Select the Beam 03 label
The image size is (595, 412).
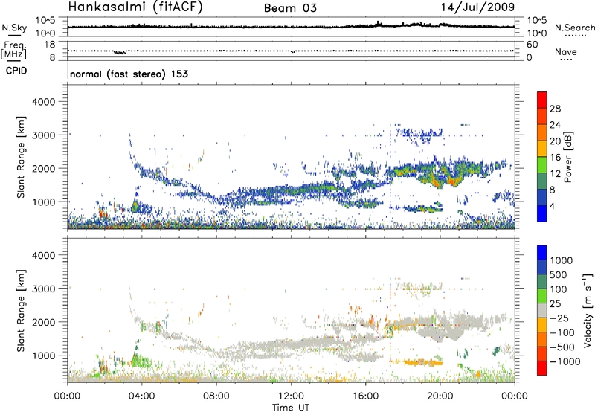click(290, 8)
